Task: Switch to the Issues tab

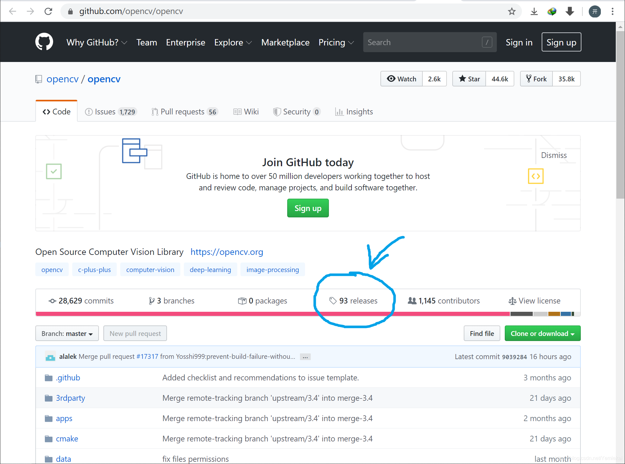Action: click(110, 112)
